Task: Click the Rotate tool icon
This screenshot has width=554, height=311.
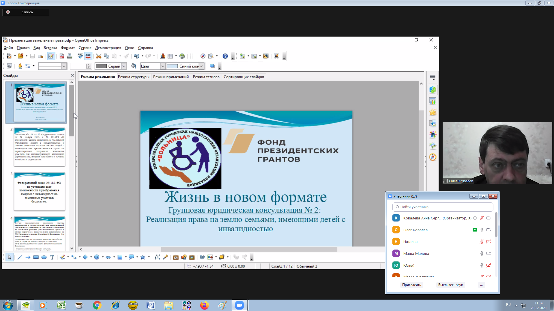Action: click(202, 257)
